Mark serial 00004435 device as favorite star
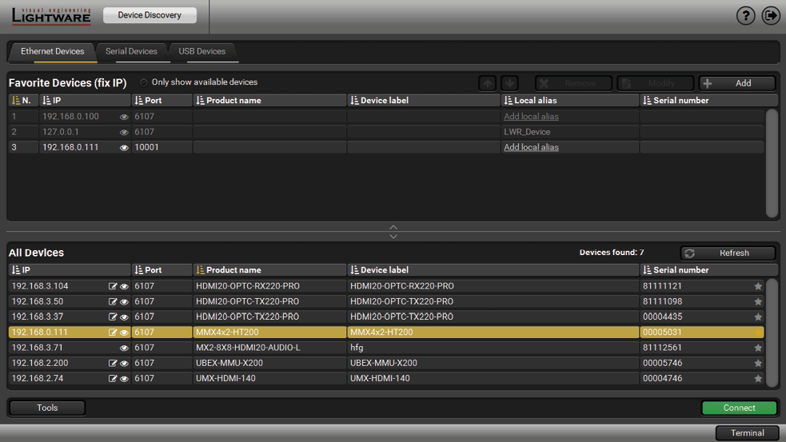Image resolution: width=786 pixels, height=442 pixels. point(758,317)
